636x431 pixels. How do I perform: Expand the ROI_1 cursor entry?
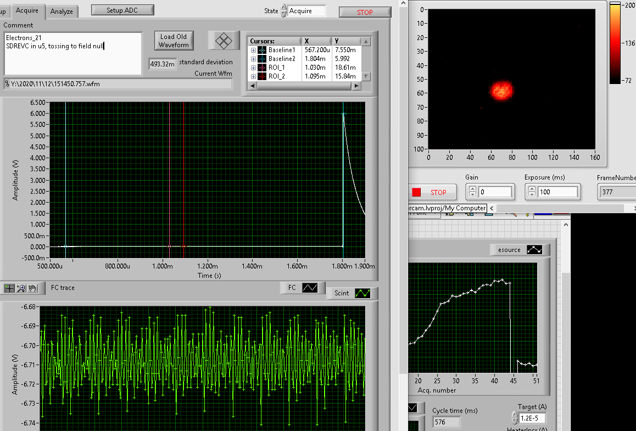click(253, 68)
